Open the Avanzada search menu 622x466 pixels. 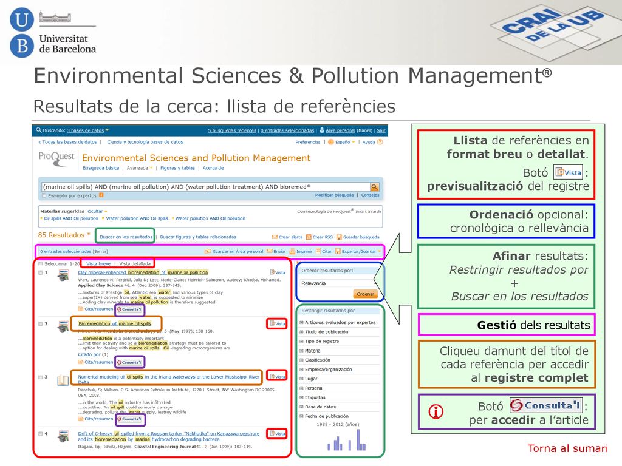[139, 168]
